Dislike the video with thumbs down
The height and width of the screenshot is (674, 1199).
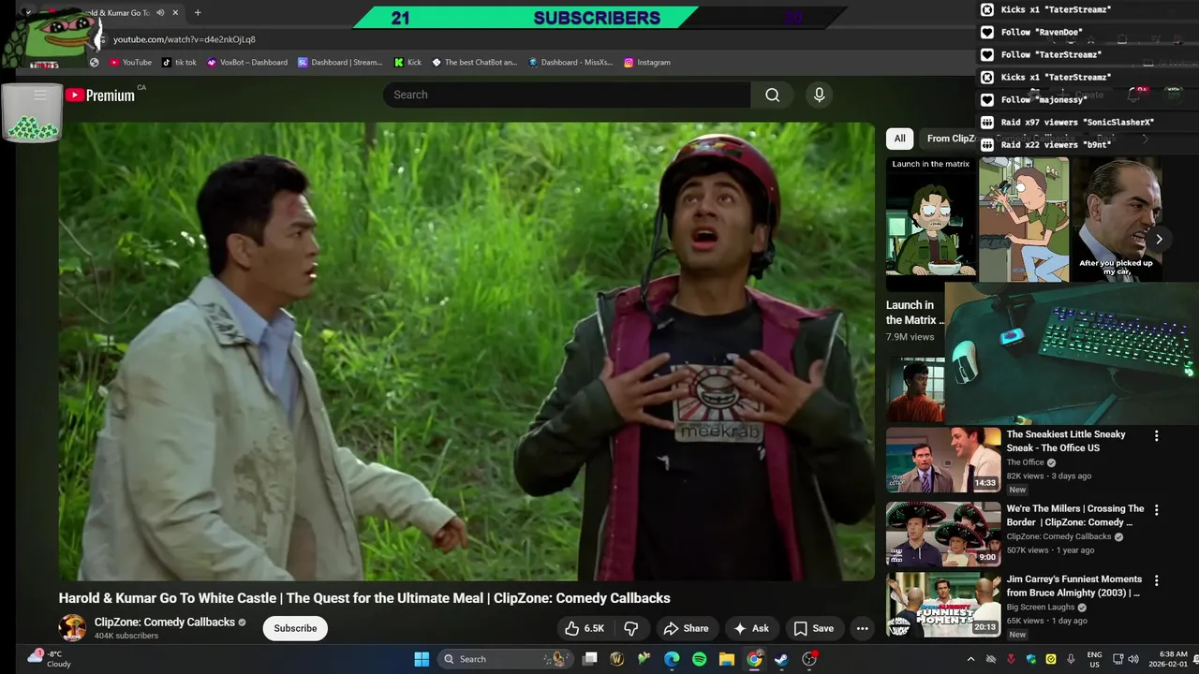(x=631, y=628)
